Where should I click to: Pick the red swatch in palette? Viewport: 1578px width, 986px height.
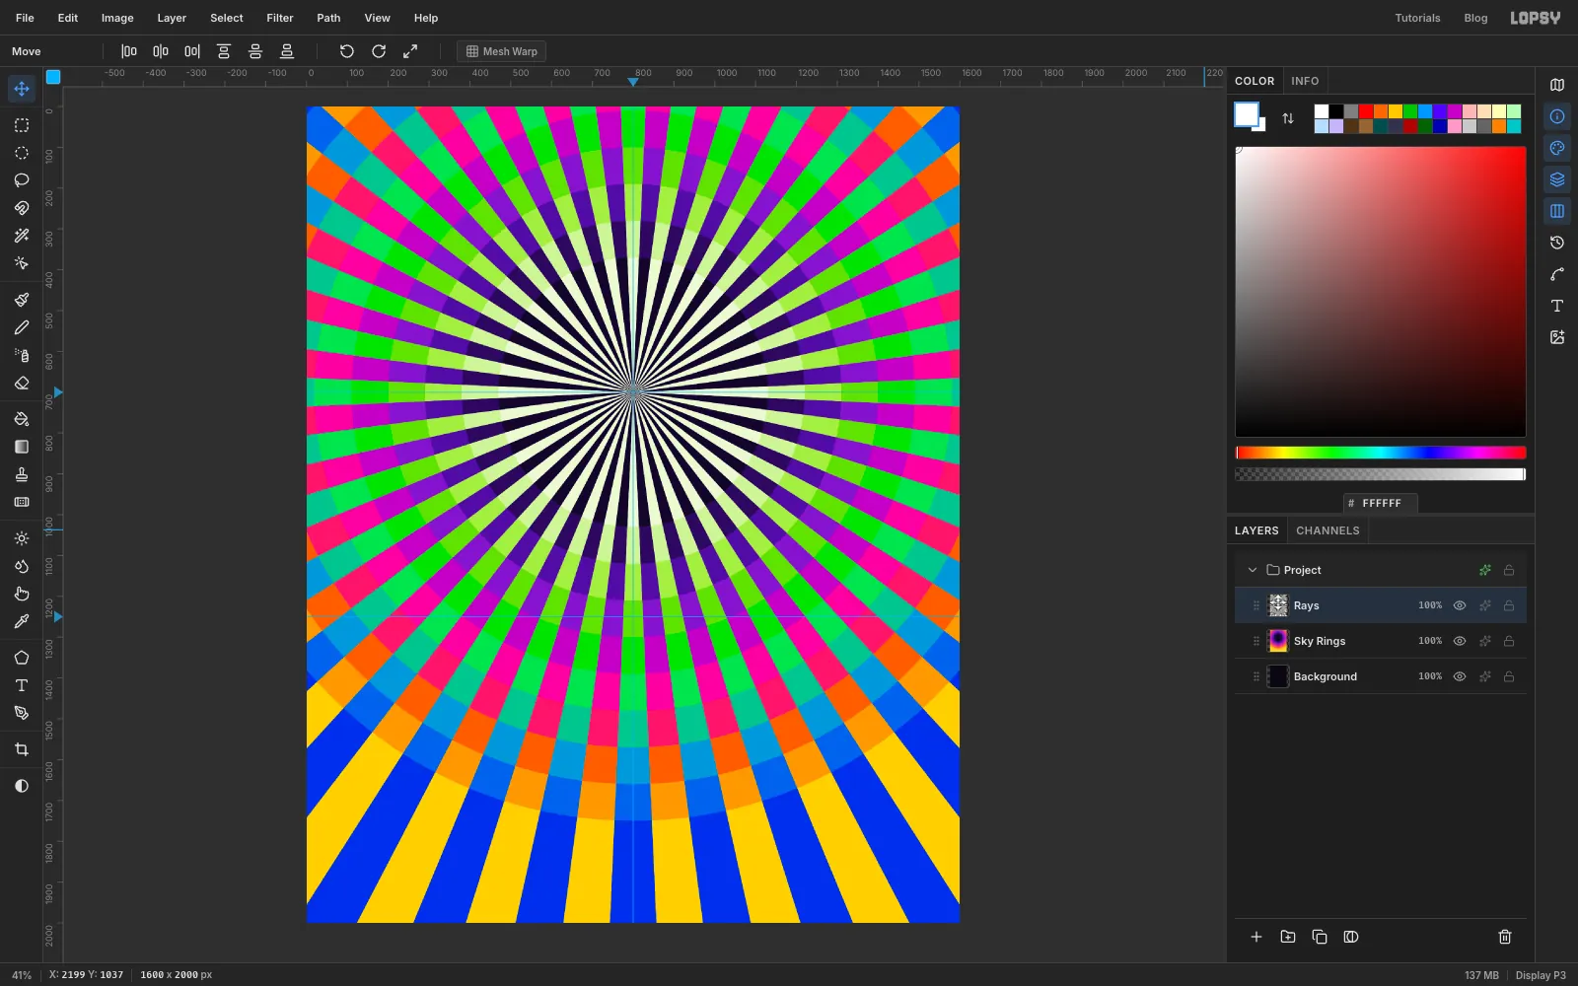click(1366, 111)
